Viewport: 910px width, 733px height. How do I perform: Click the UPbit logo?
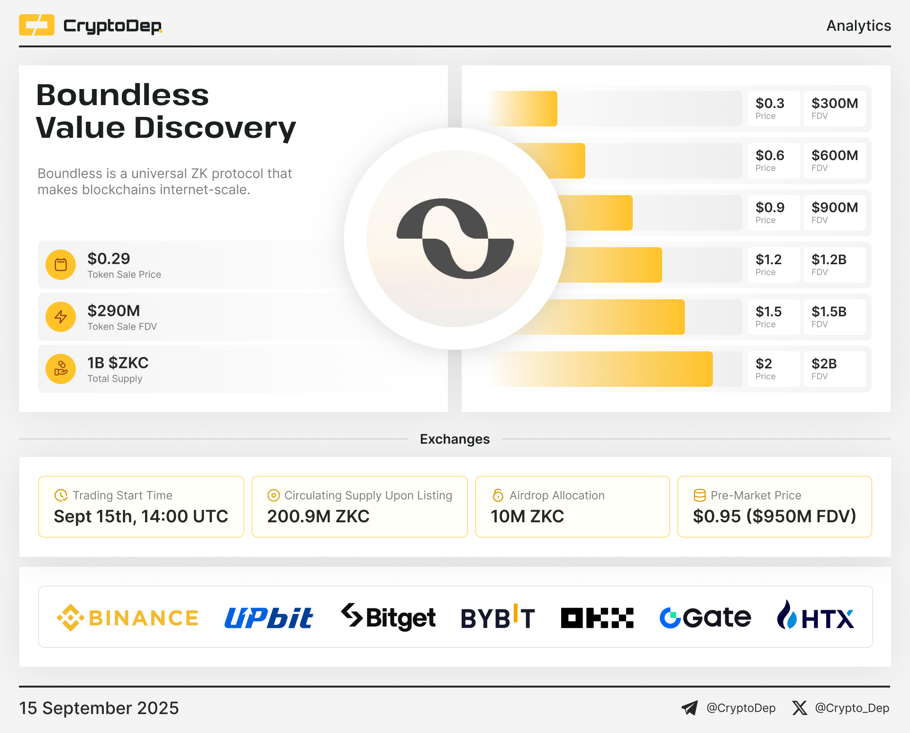coord(268,617)
